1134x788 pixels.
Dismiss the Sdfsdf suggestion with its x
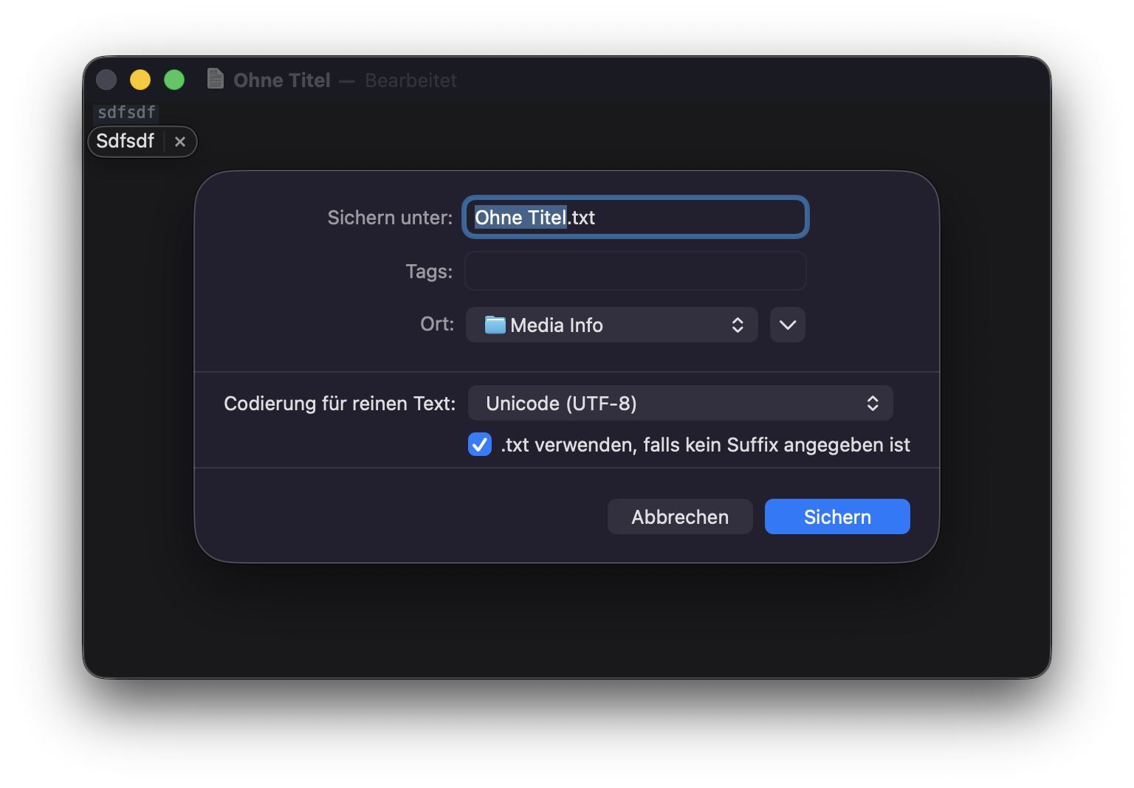[180, 142]
